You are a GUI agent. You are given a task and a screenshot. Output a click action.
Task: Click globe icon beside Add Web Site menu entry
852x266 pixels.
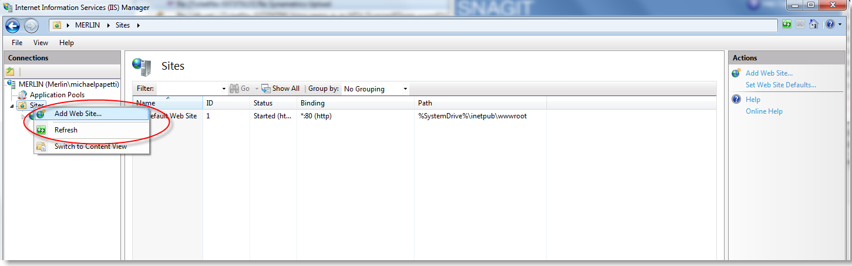pyautogui.click(x=41, y=114)
